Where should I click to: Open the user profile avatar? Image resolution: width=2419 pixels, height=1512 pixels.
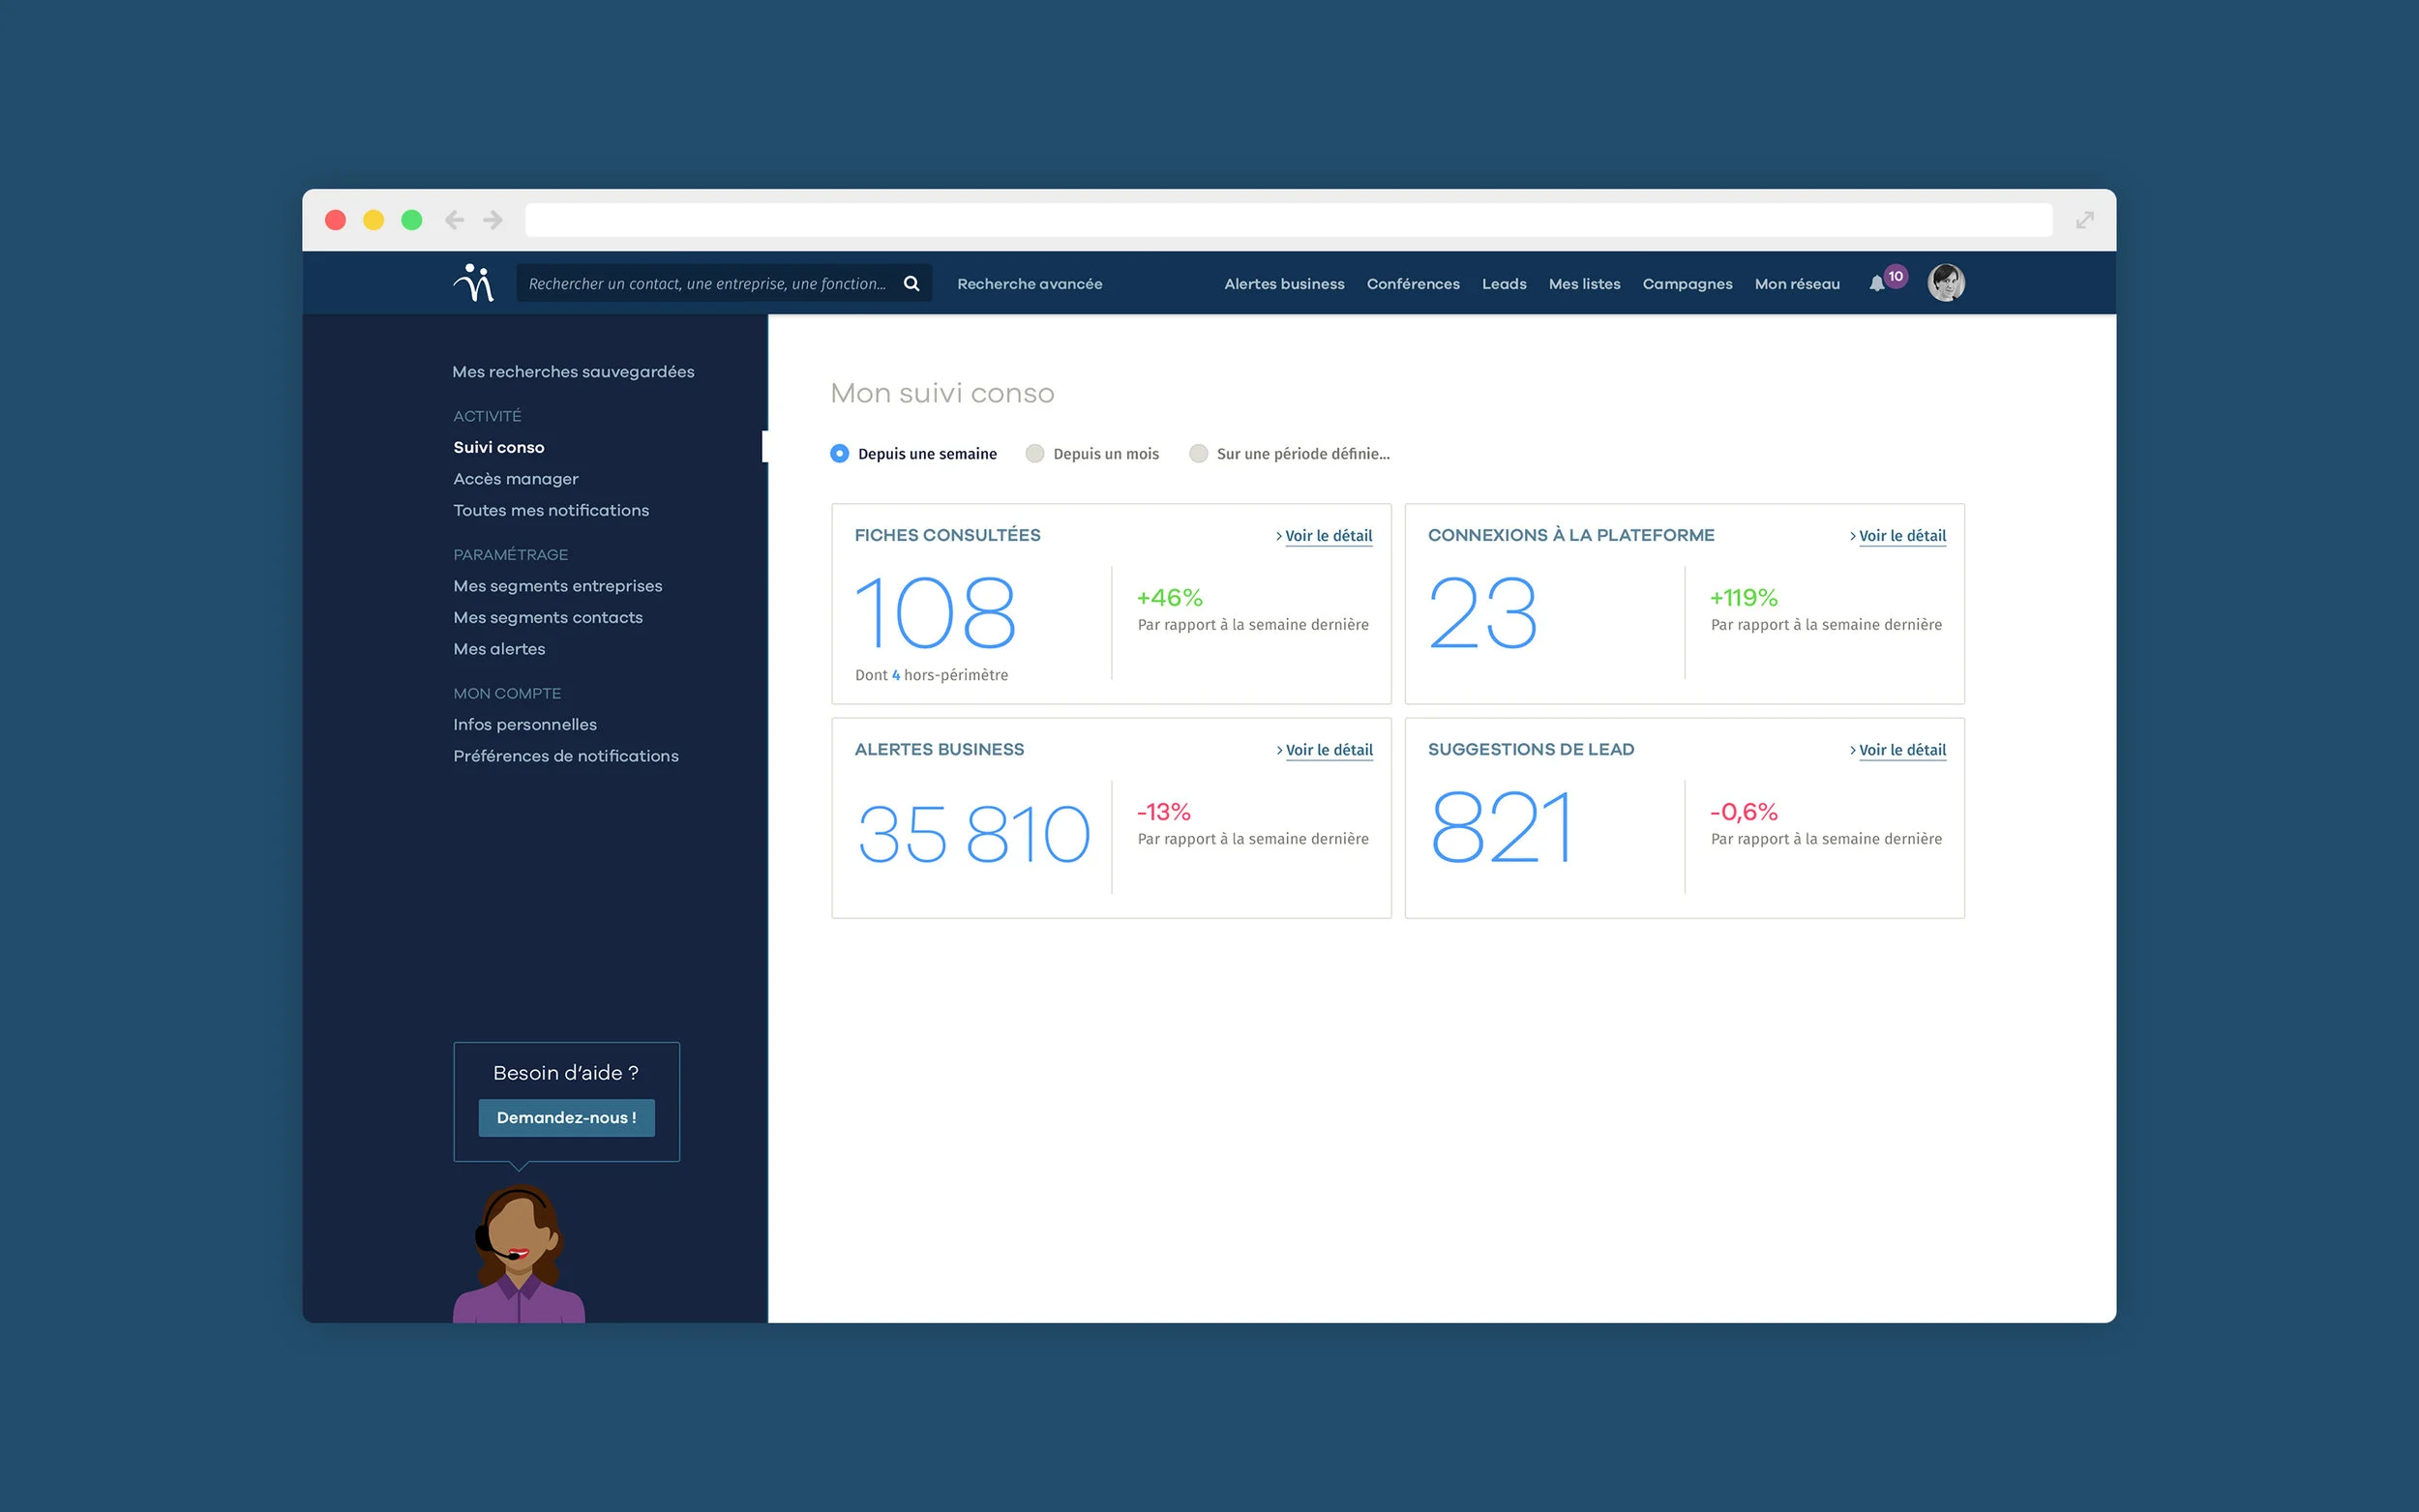(x=1945, y=283)
